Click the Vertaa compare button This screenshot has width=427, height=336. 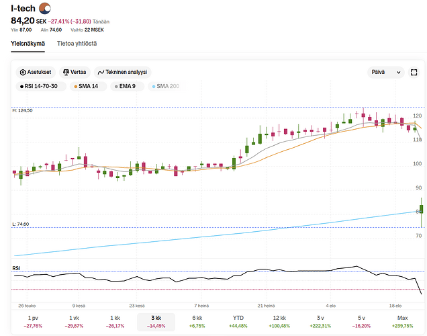coord(74,72)
